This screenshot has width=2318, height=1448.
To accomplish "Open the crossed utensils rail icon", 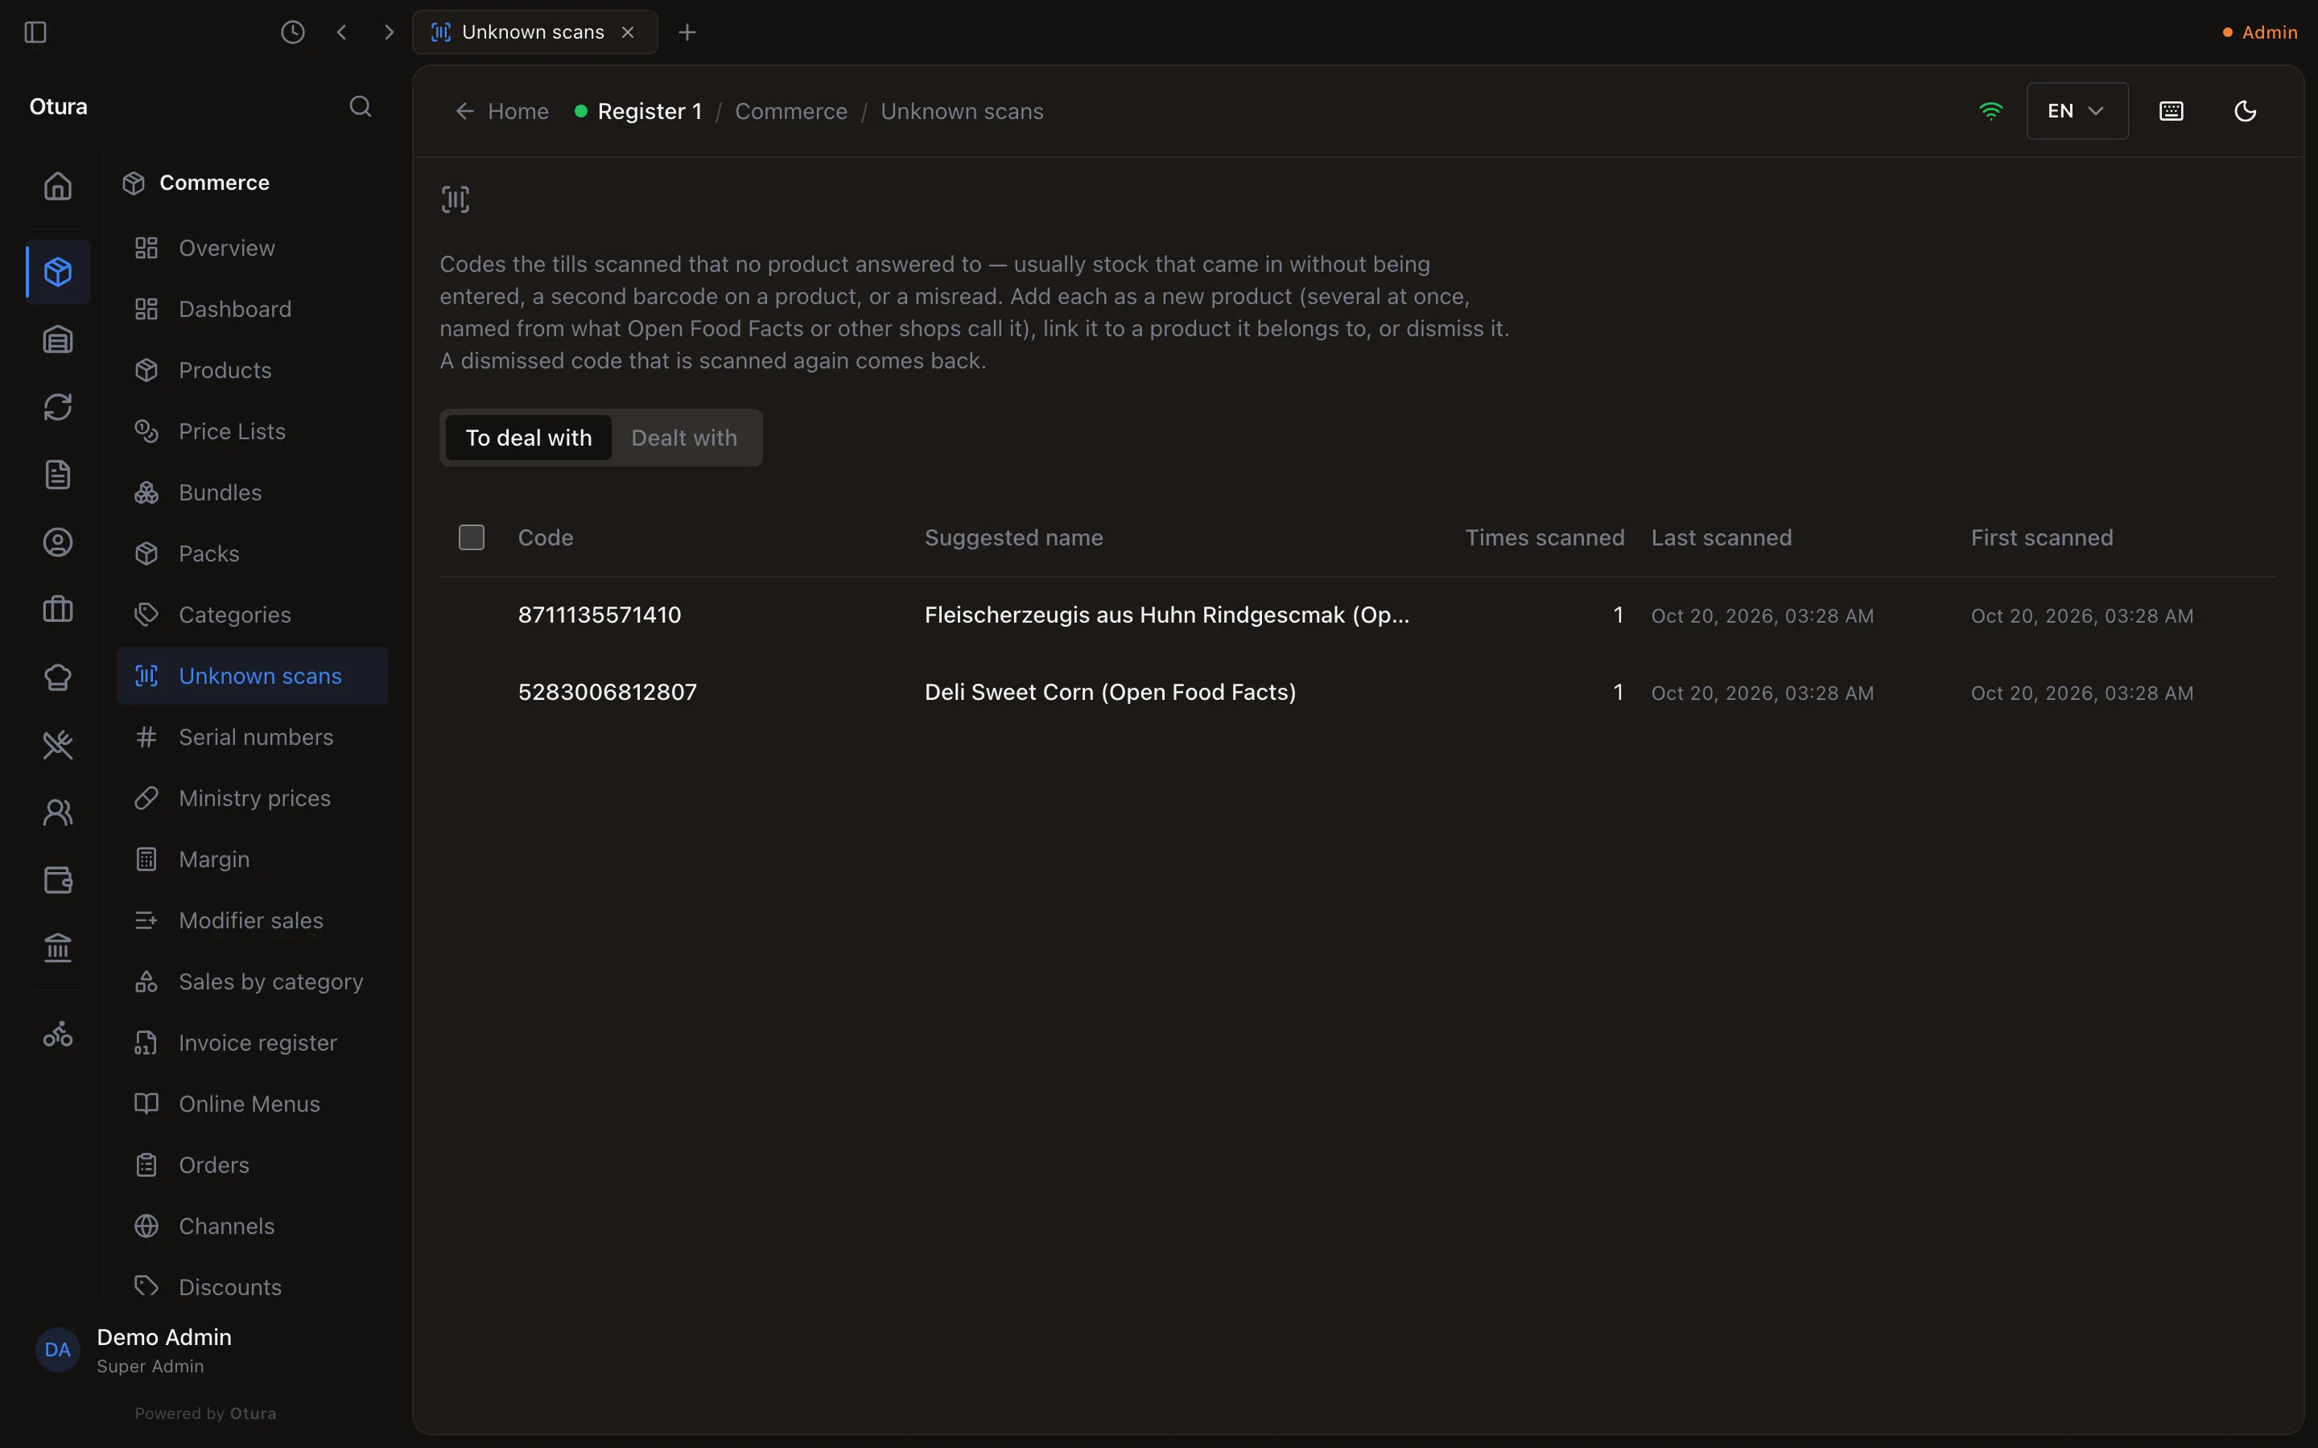I will (x=59, y=745).
